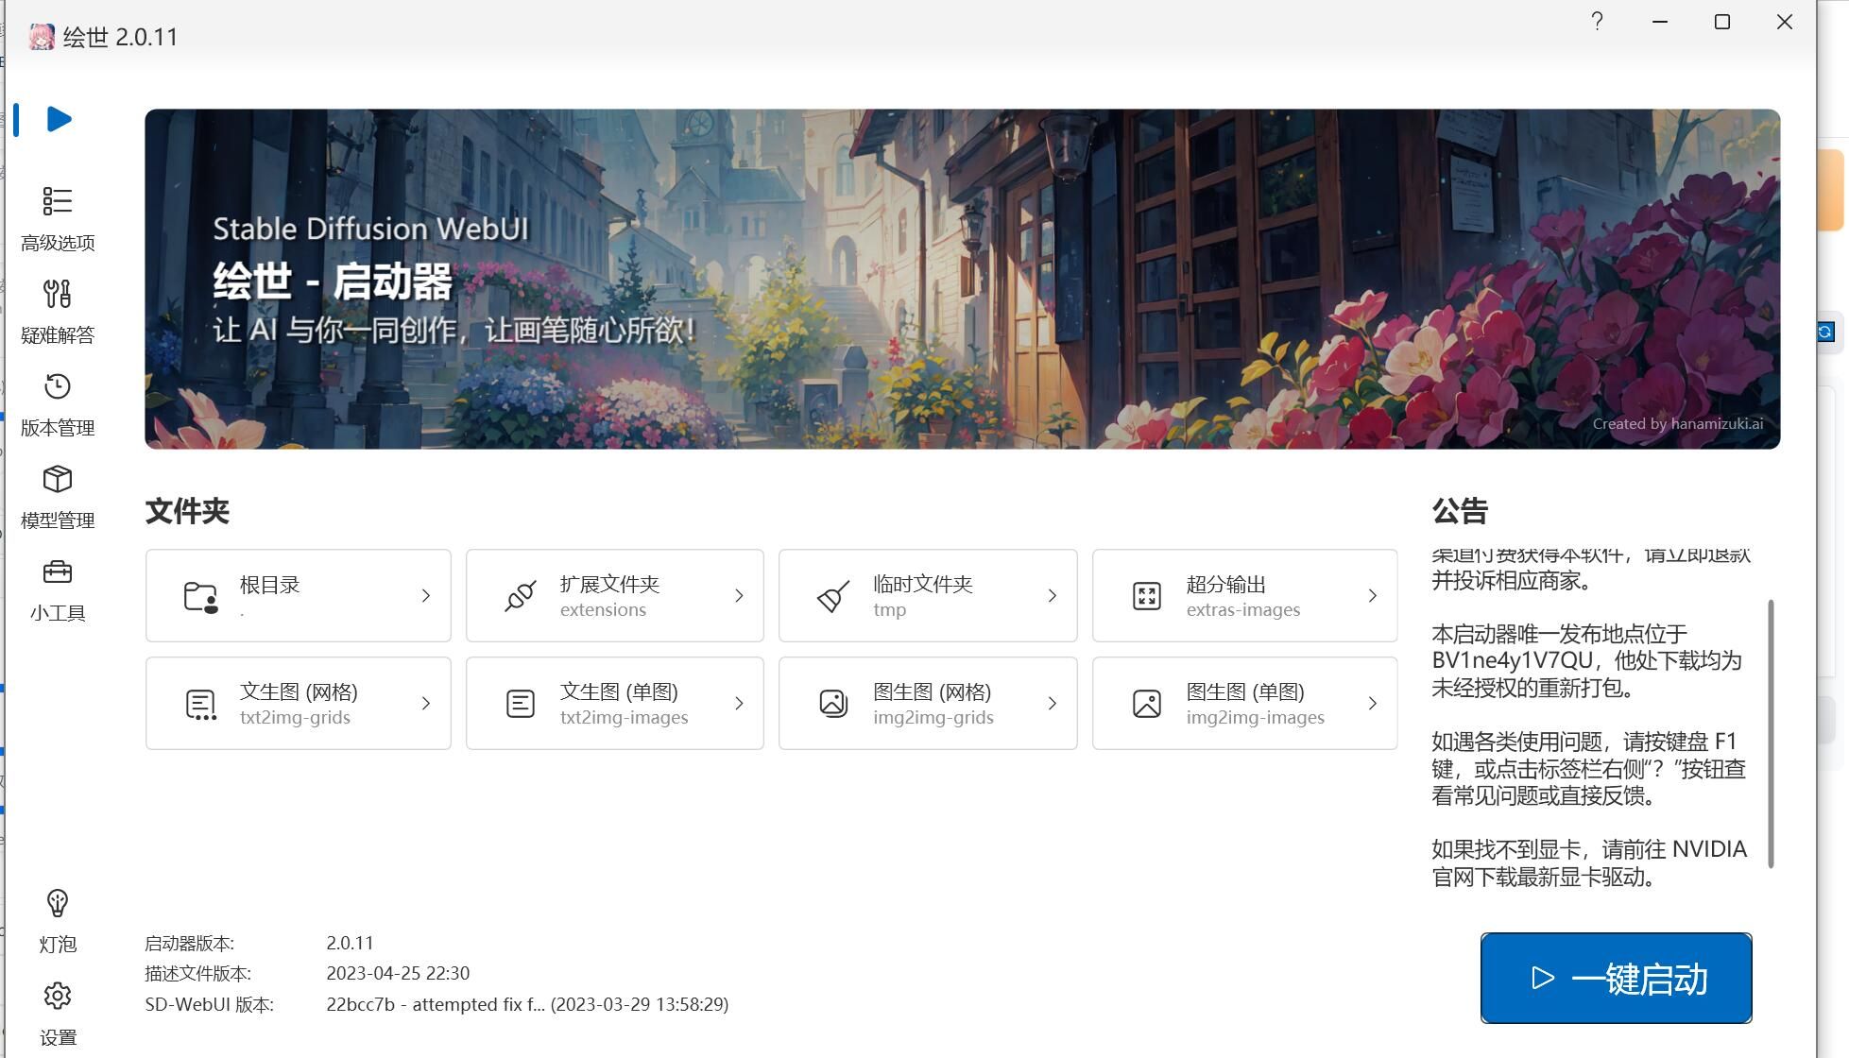The height and width of the screenshot is (1058, 1849).
Task: Expand the 扩展文件夹 extensions chevron
Action: 739,596
